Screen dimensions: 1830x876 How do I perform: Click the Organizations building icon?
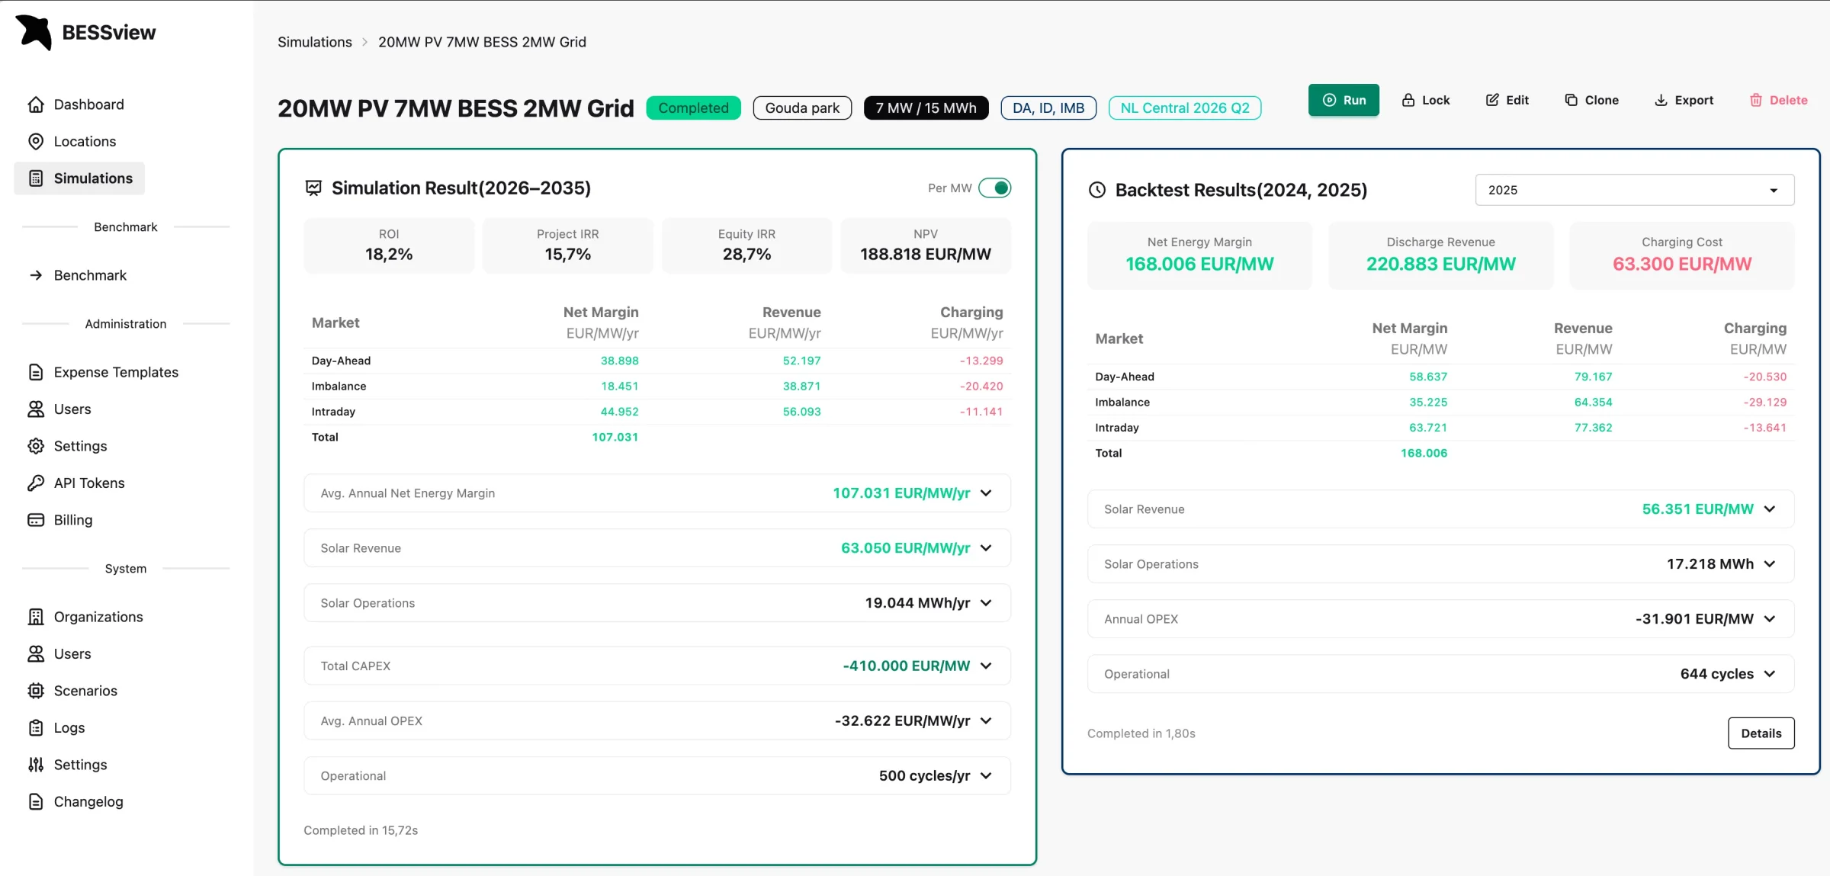[36, 617]
